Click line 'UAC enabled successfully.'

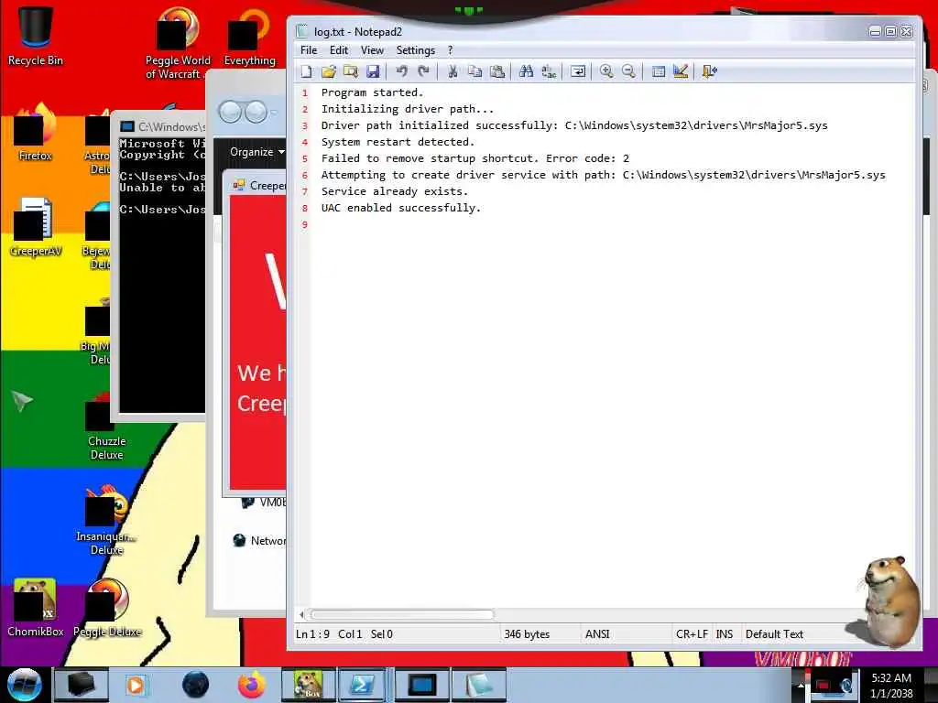pyautogui.click(x=401, y=208)
